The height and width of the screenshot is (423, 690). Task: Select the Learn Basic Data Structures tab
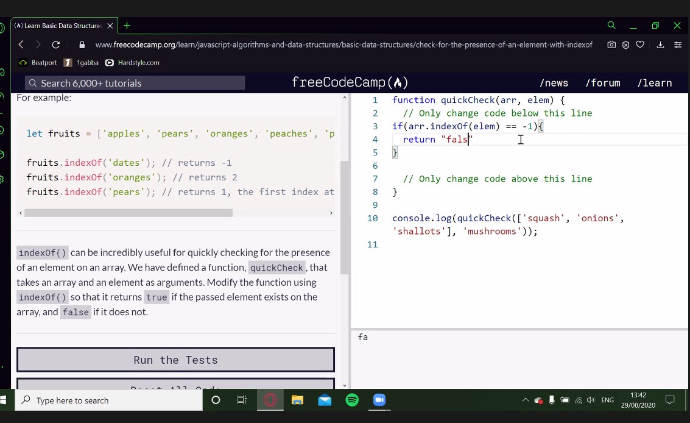click(63, 26)
